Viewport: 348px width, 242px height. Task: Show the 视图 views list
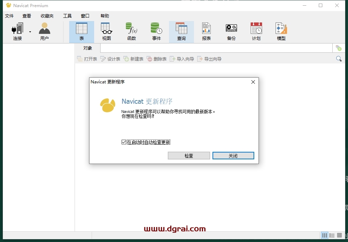(107, 31)
